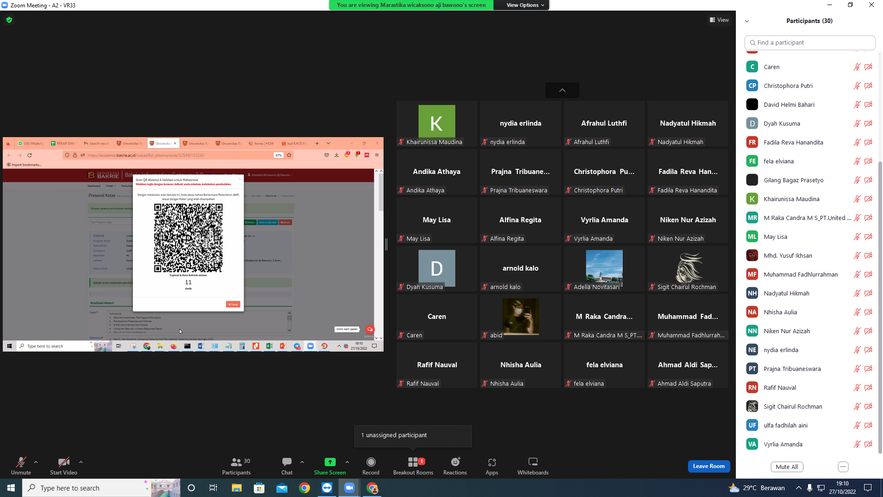Open the weather widget on the taskbar
This screenshot has height=497, width=883.
pyautogui.click(x=757, y=488)
